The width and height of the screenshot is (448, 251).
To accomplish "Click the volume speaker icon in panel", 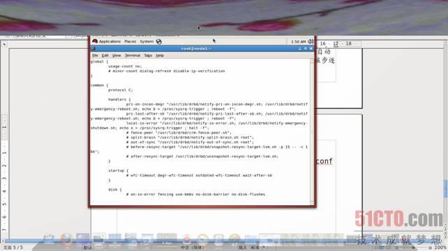I will point(311,42).
